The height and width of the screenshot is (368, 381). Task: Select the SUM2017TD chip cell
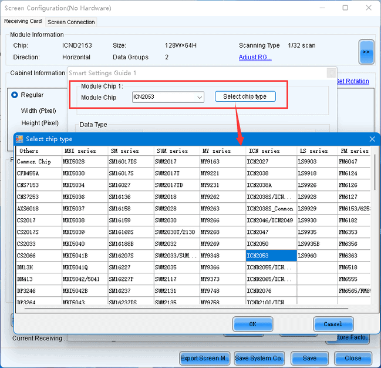177,185
